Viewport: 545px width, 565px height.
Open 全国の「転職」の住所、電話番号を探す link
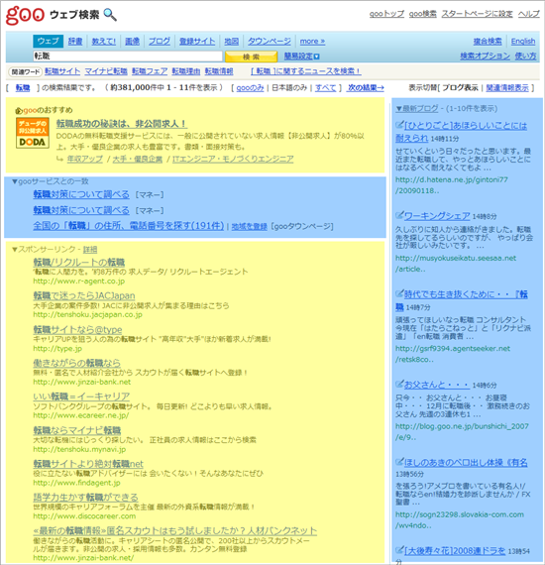129,226
